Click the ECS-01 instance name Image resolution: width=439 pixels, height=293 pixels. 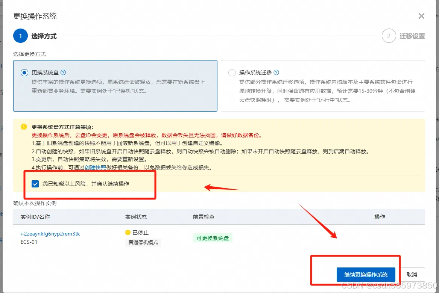pyautogui.click(x=29, y=242)
